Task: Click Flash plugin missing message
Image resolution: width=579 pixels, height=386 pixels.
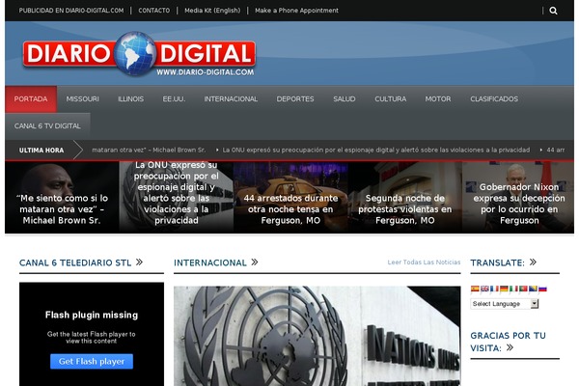Action: click(92, 316)
